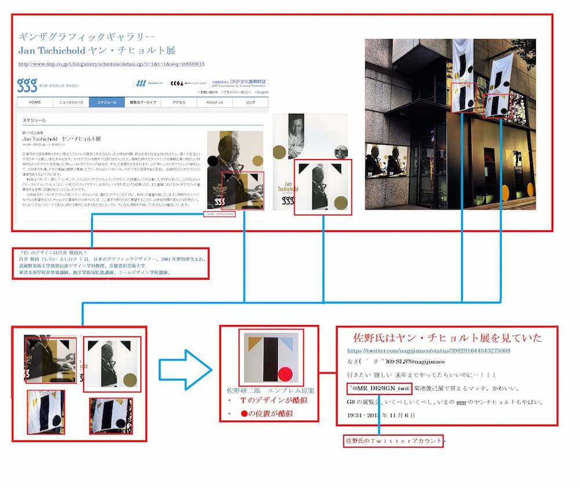
Task: Click the スケジュール section heading
Action: coord(34,120)
